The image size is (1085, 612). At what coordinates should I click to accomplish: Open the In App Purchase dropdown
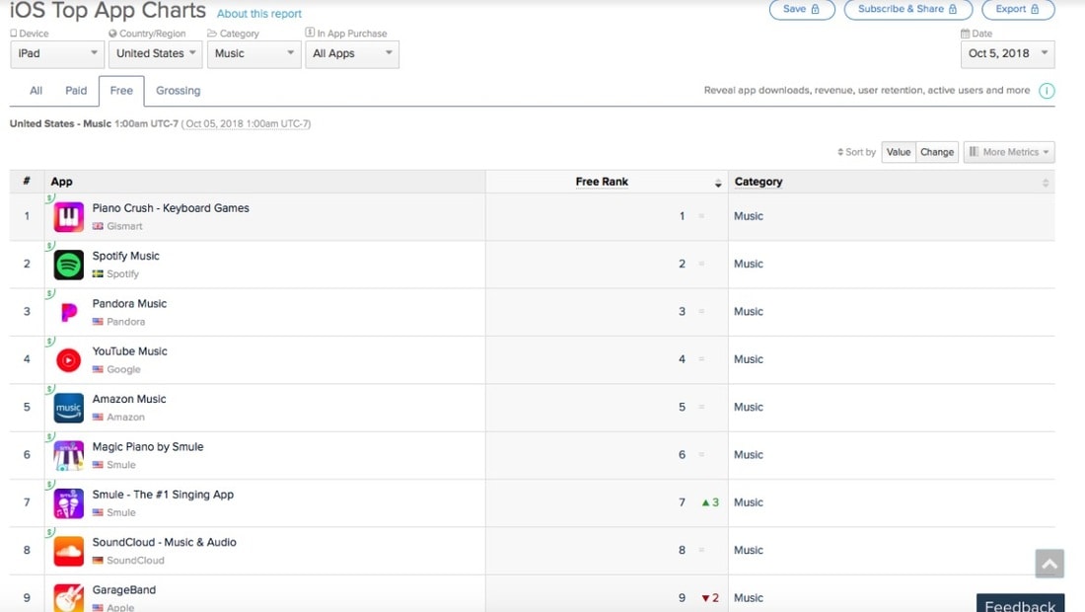[x=351, y=54]
